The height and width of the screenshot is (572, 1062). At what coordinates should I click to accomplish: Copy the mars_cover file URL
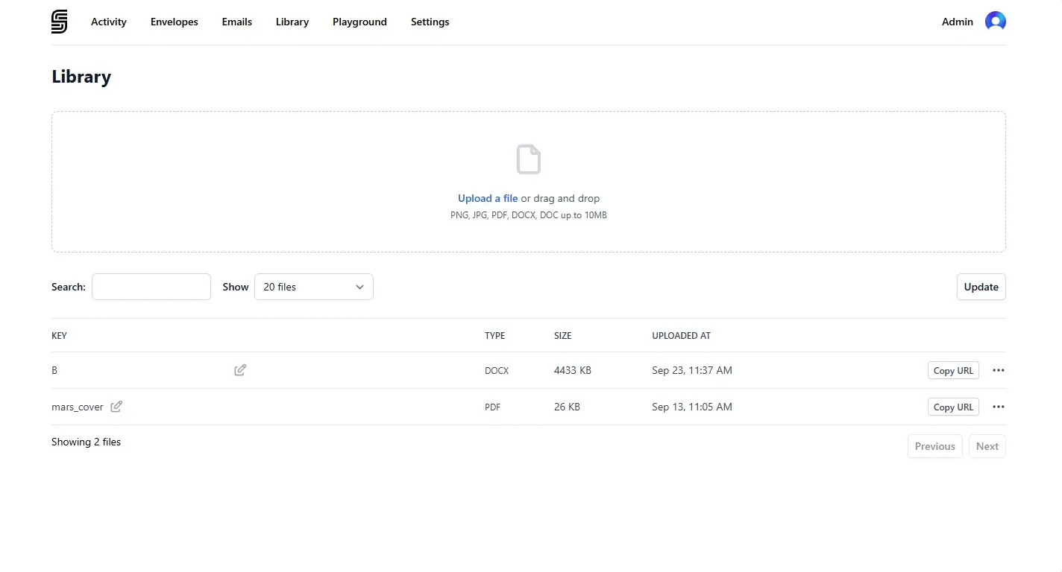[x=953, y=407]
